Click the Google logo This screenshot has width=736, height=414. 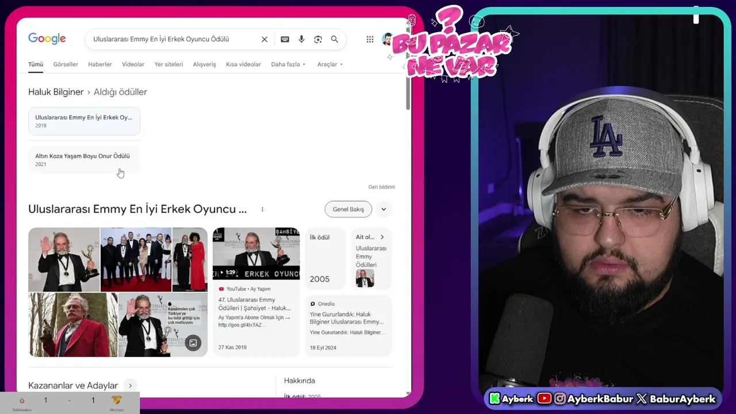coord(47,39)
